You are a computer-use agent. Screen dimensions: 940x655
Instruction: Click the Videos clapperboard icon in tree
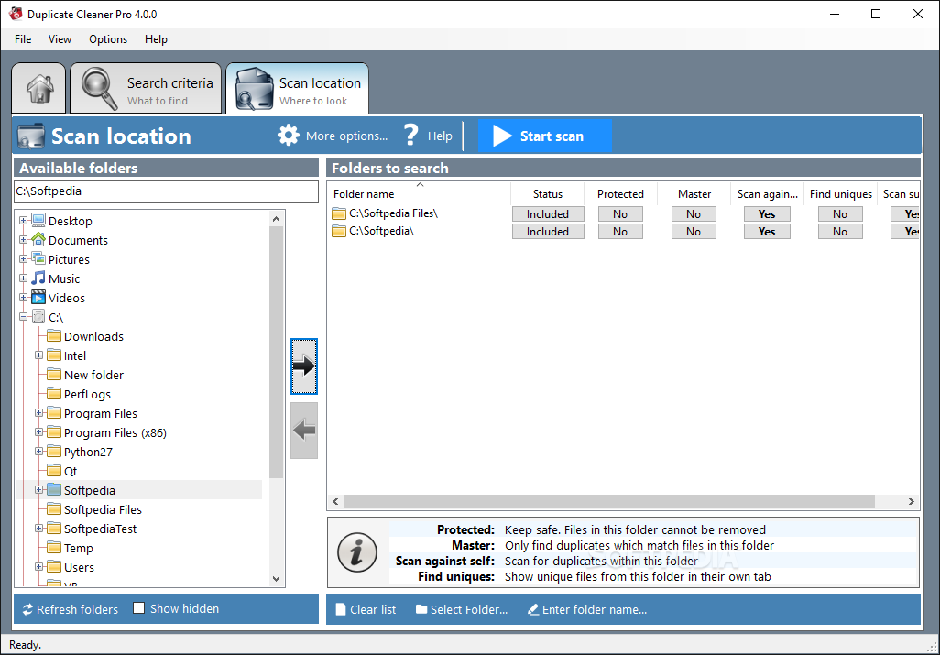pyautogui.click(x=38, y=297)
